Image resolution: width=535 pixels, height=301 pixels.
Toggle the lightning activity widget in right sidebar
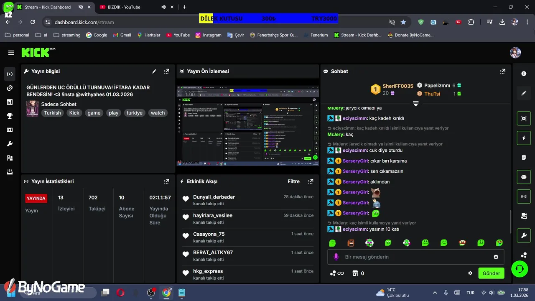524,138
